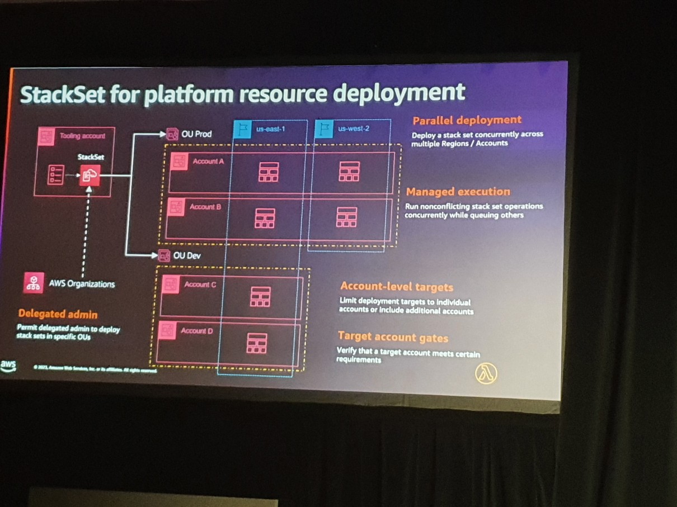
Task: Click the us-west-2 region flag icon
Action: coord(325,130)
